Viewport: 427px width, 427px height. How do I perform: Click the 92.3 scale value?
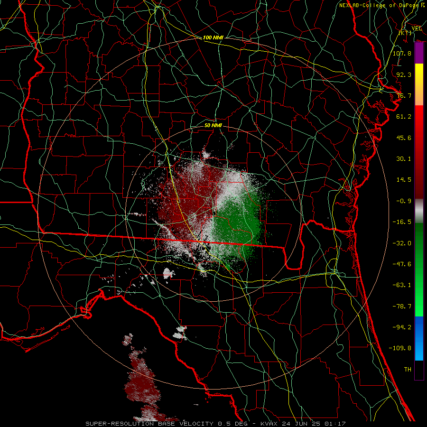pyautogui.click(x=404, y=74)
